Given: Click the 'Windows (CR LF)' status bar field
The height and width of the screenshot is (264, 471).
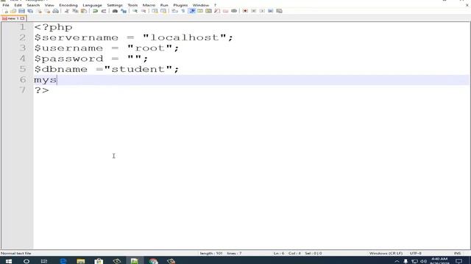Looking at the screenshot, I should tap(386, 253).
